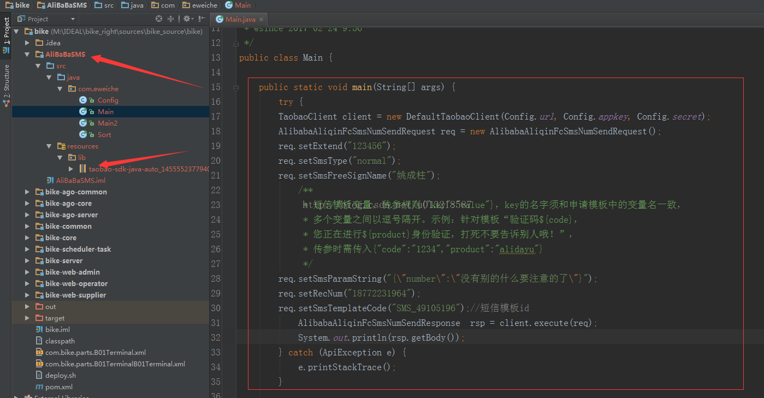Image resolution: width=764 pixels, height=398 pixels.
Task: Collapse the bike root project node
Action: click(16, 31)
